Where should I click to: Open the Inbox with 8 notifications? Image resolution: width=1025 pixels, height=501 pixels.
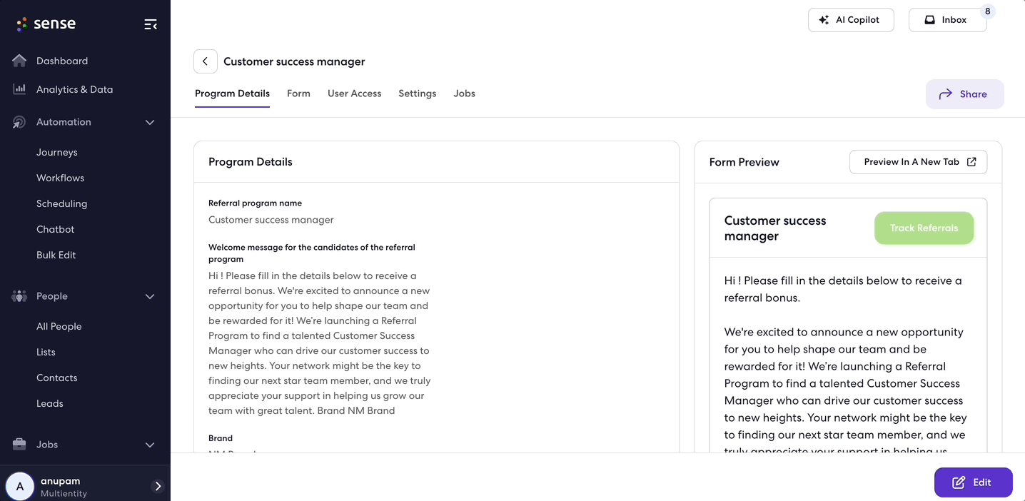(x=947, y=20)
